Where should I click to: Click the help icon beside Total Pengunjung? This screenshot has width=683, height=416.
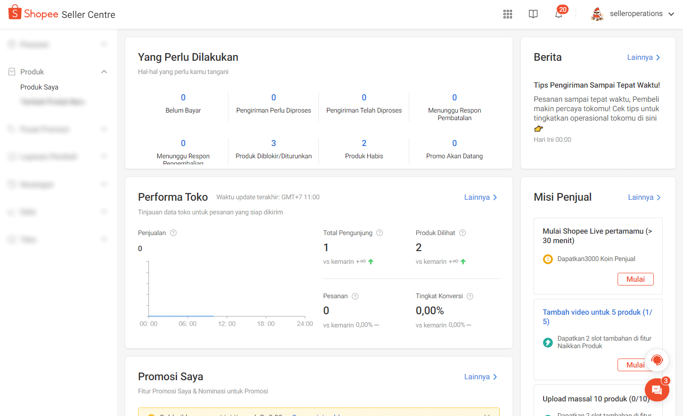tap(380, 233)
